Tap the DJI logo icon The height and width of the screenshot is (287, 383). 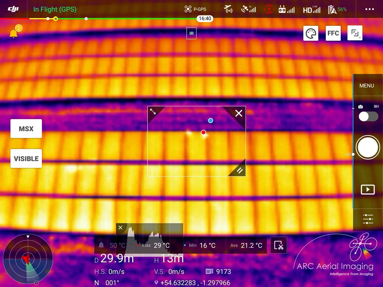[13, 9]
